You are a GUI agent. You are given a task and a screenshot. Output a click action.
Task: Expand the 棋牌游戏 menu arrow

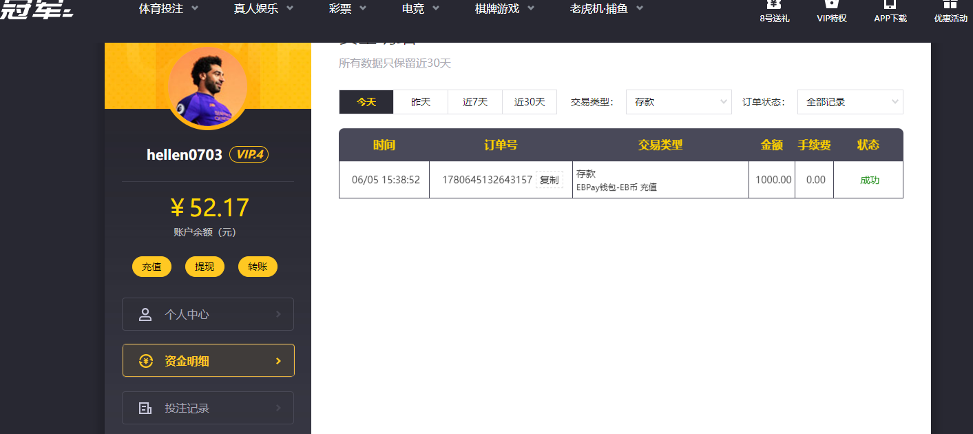(531, 9)
